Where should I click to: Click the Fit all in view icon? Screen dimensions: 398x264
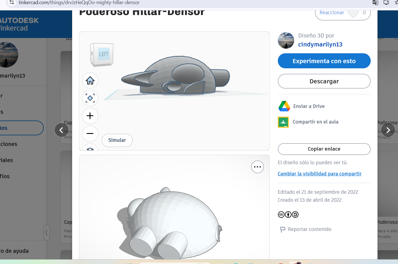point(90,98)
